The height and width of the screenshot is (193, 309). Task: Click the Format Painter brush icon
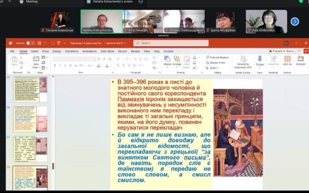[21, 68]
